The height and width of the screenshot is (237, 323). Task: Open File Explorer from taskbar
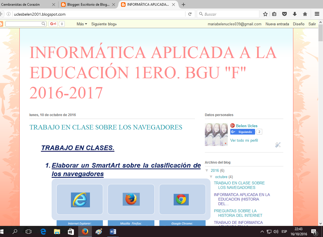tap(57, 232)
